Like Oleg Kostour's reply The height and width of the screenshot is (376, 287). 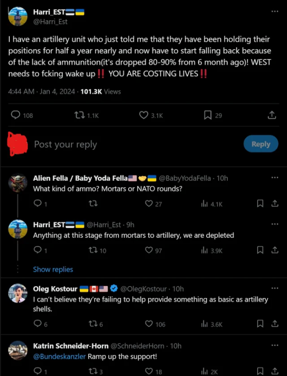(x=149, y=324)
